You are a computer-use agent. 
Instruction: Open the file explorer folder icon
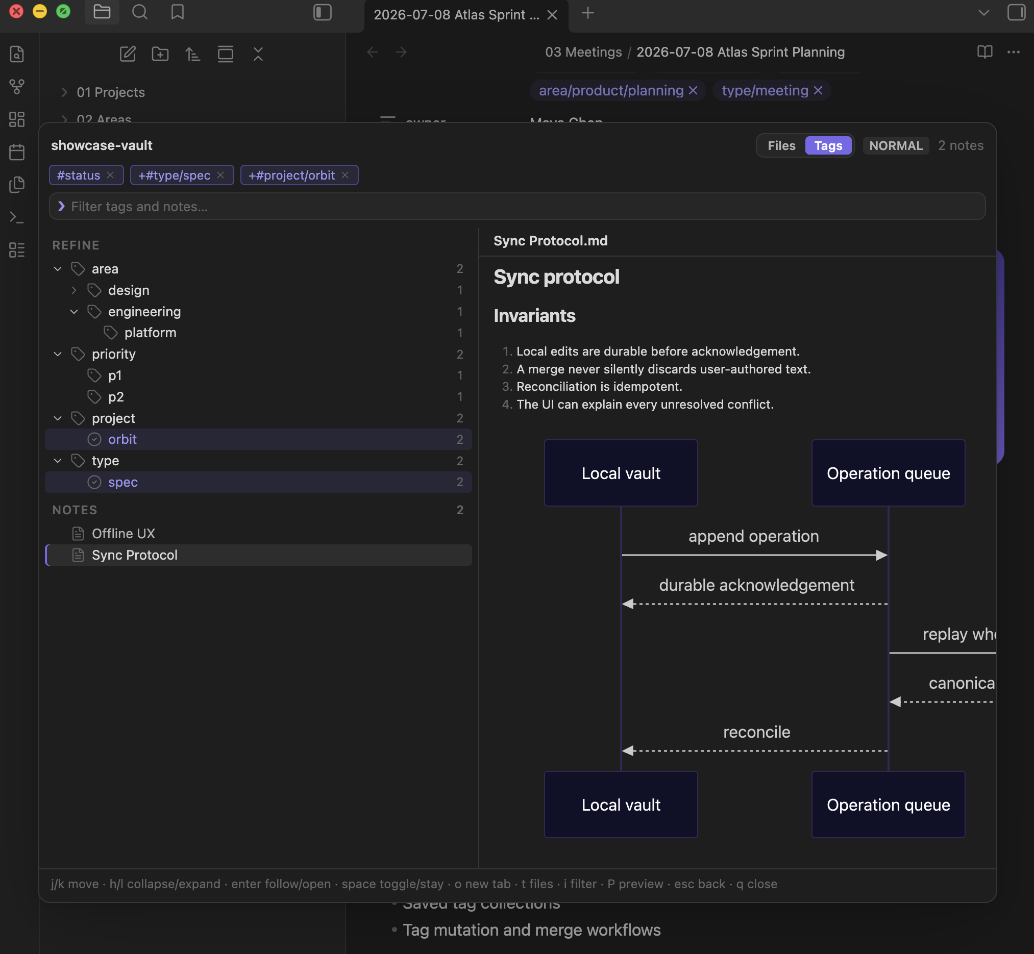pyautogui.click(x=102, y=12)
